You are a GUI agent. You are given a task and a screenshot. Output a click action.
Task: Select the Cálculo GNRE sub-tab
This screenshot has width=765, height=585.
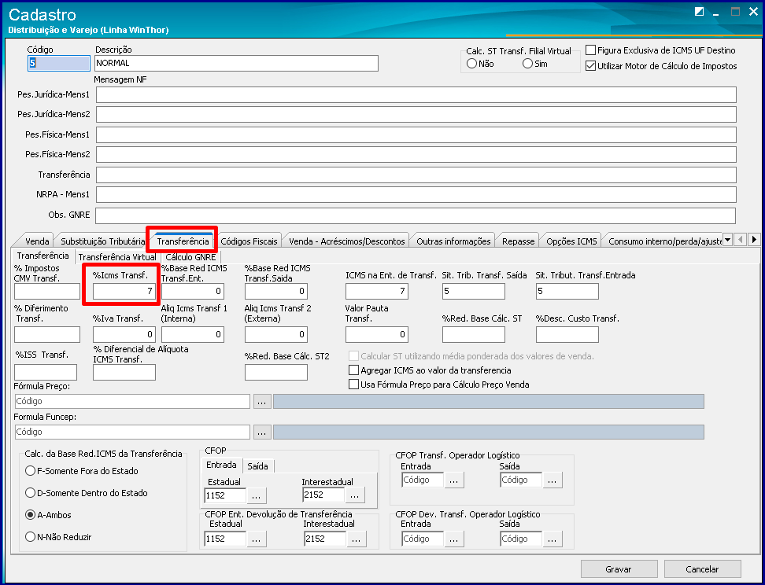pyautogui.click(x=190, y=257)
